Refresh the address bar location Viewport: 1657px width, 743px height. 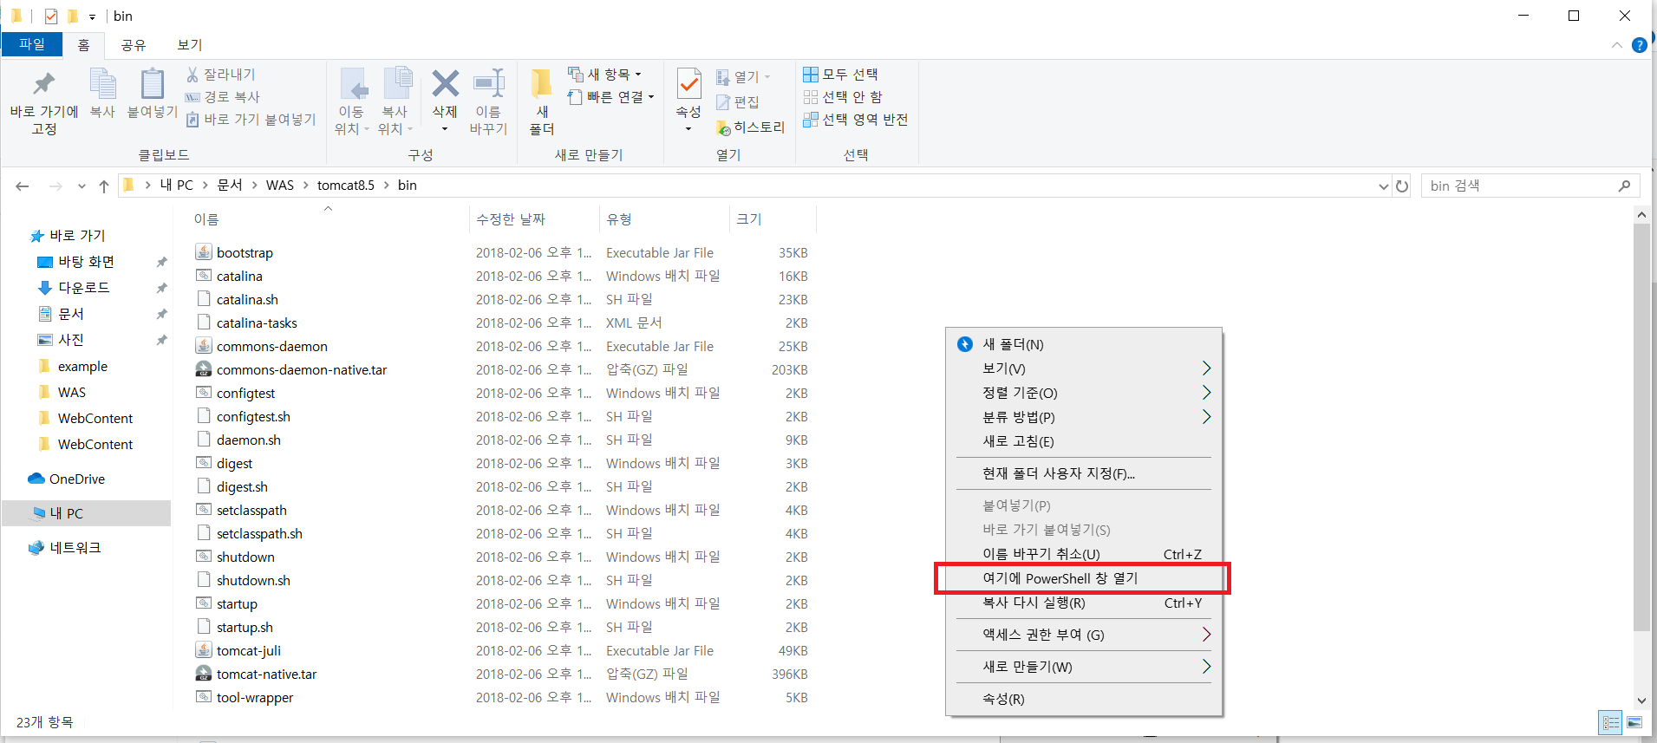[1402, 186]
